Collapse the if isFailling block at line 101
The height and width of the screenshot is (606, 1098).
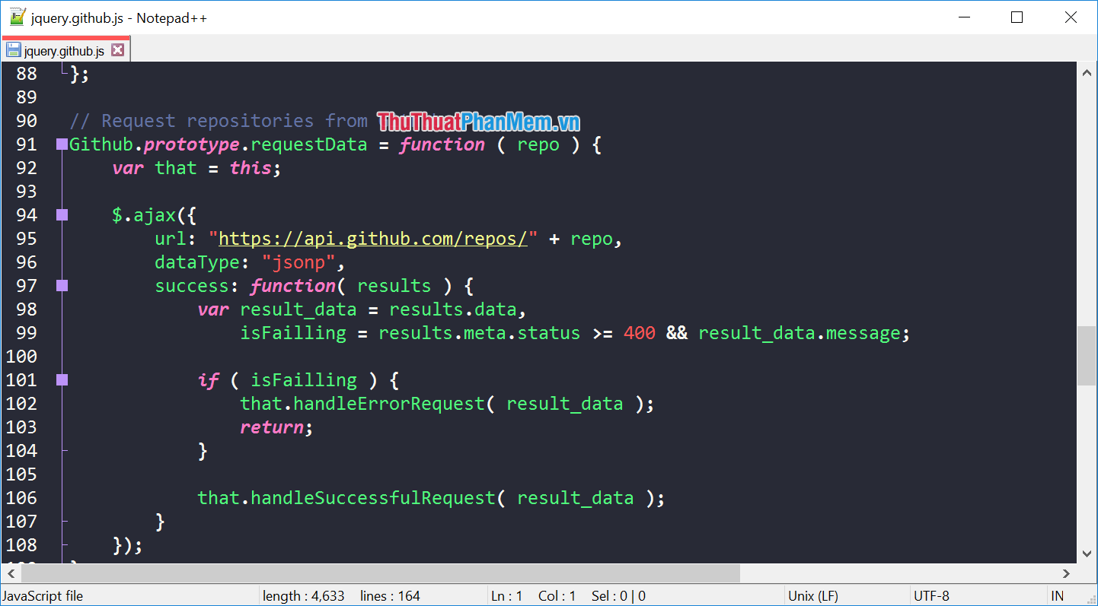pos(62,380)
